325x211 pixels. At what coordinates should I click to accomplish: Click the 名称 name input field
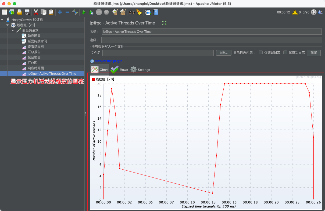click(x=212, y=31)
